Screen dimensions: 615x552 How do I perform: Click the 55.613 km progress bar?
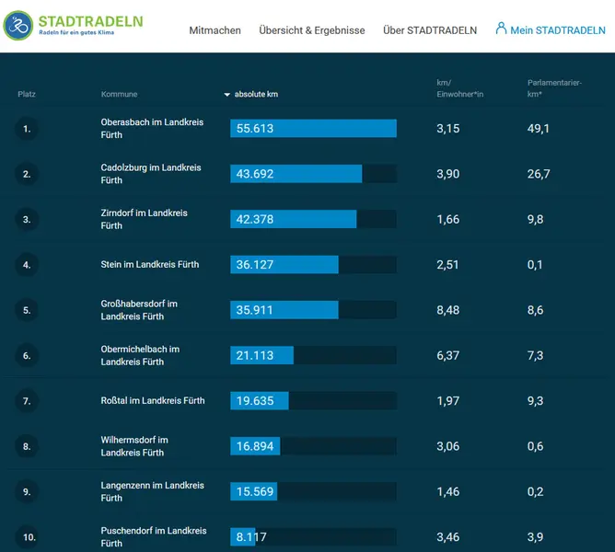(x=313, y=129)
